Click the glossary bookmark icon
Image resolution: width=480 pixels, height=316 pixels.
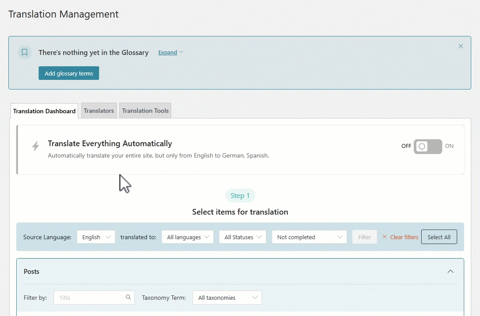(25, 52)
